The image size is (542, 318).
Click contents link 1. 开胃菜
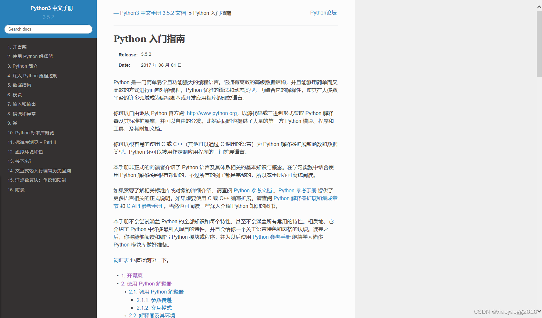tap(132, 275)
